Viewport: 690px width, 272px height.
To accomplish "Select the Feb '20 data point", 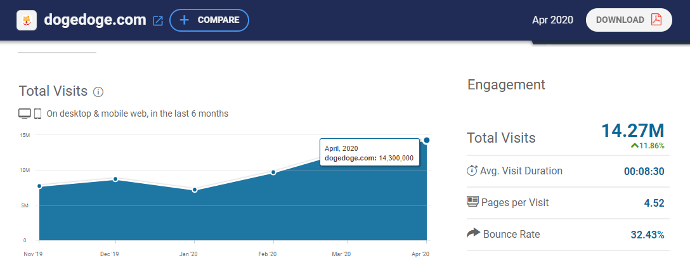I will tap(273, 172).
